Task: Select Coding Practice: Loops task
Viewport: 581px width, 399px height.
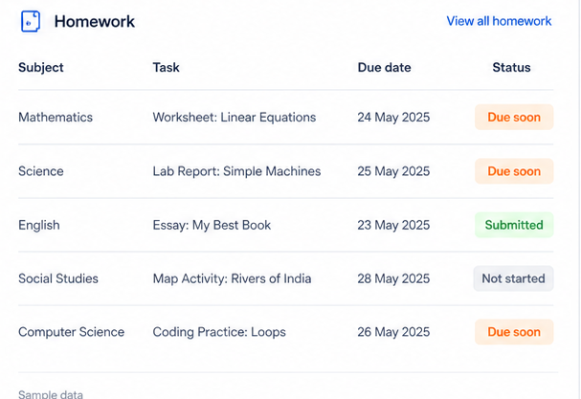Action: (219, 332)
